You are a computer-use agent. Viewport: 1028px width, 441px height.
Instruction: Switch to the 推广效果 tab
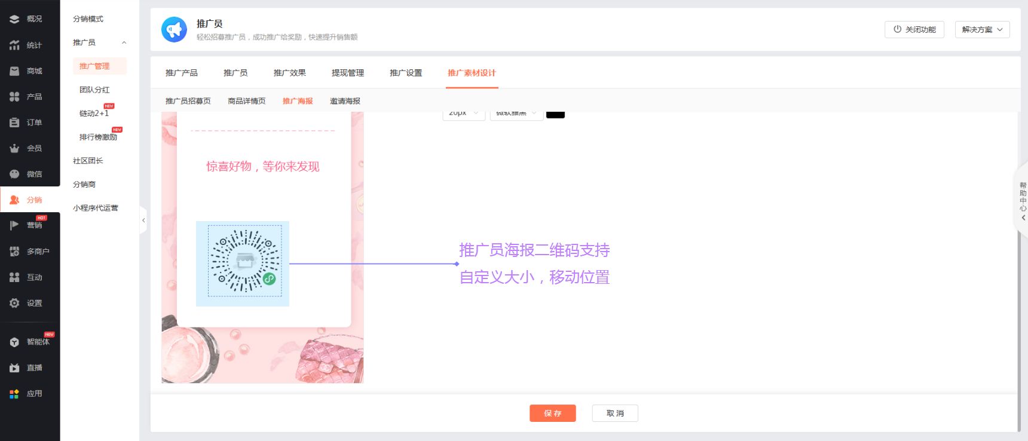coord(290,73)
